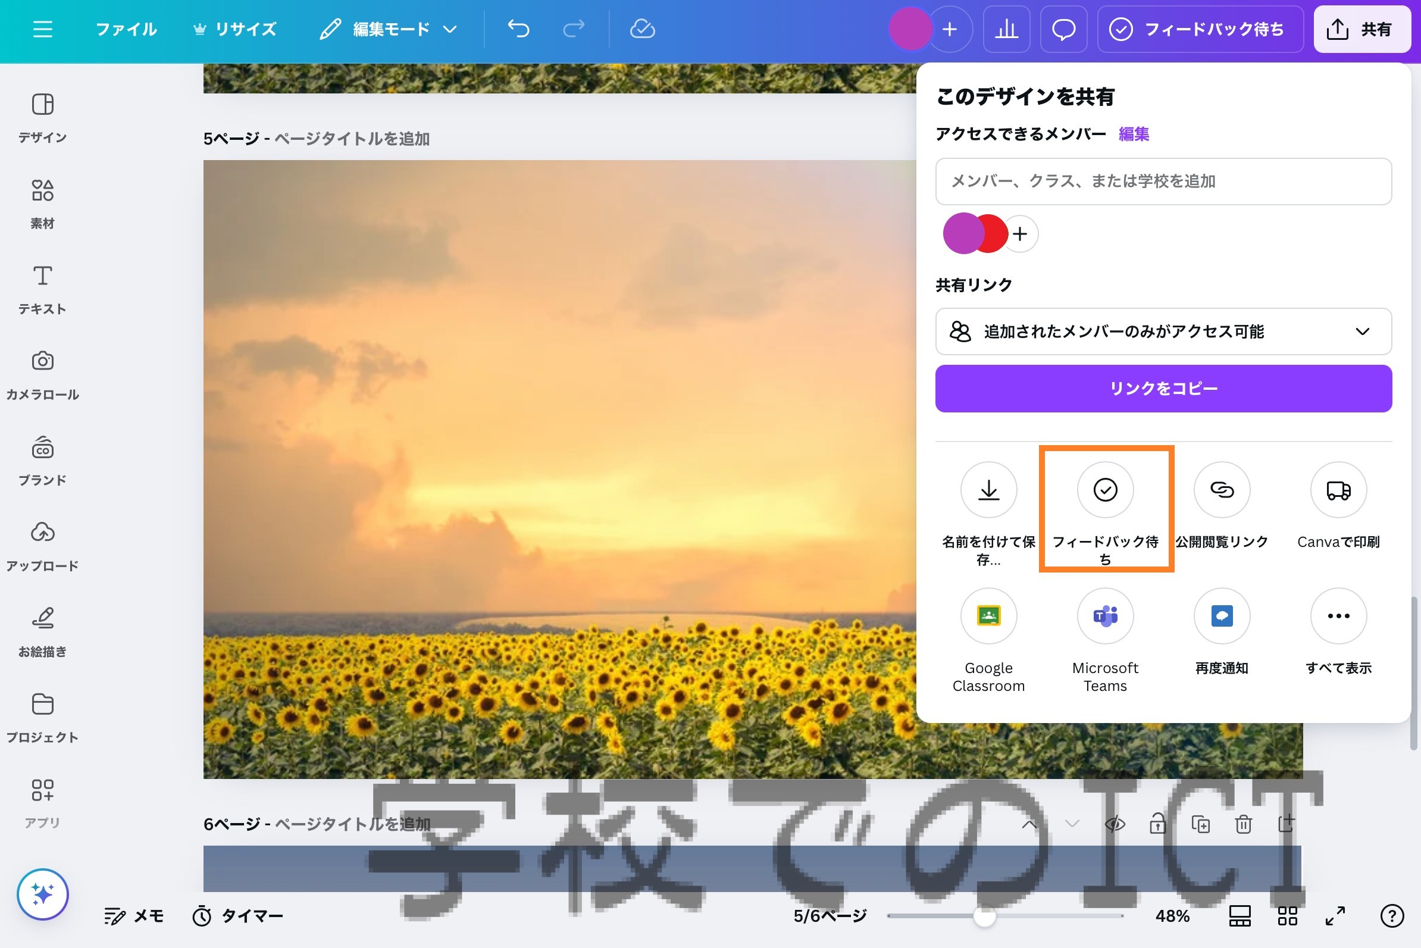The height and width of the screenshot is (948, 1421).
Task: Click the plus button next to member avatars
Action: point(1021,234)
